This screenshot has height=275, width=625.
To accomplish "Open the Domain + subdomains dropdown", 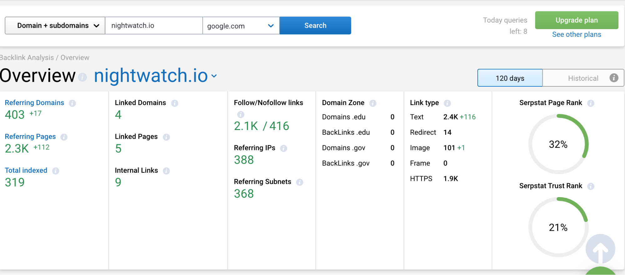I will [55, 26].
